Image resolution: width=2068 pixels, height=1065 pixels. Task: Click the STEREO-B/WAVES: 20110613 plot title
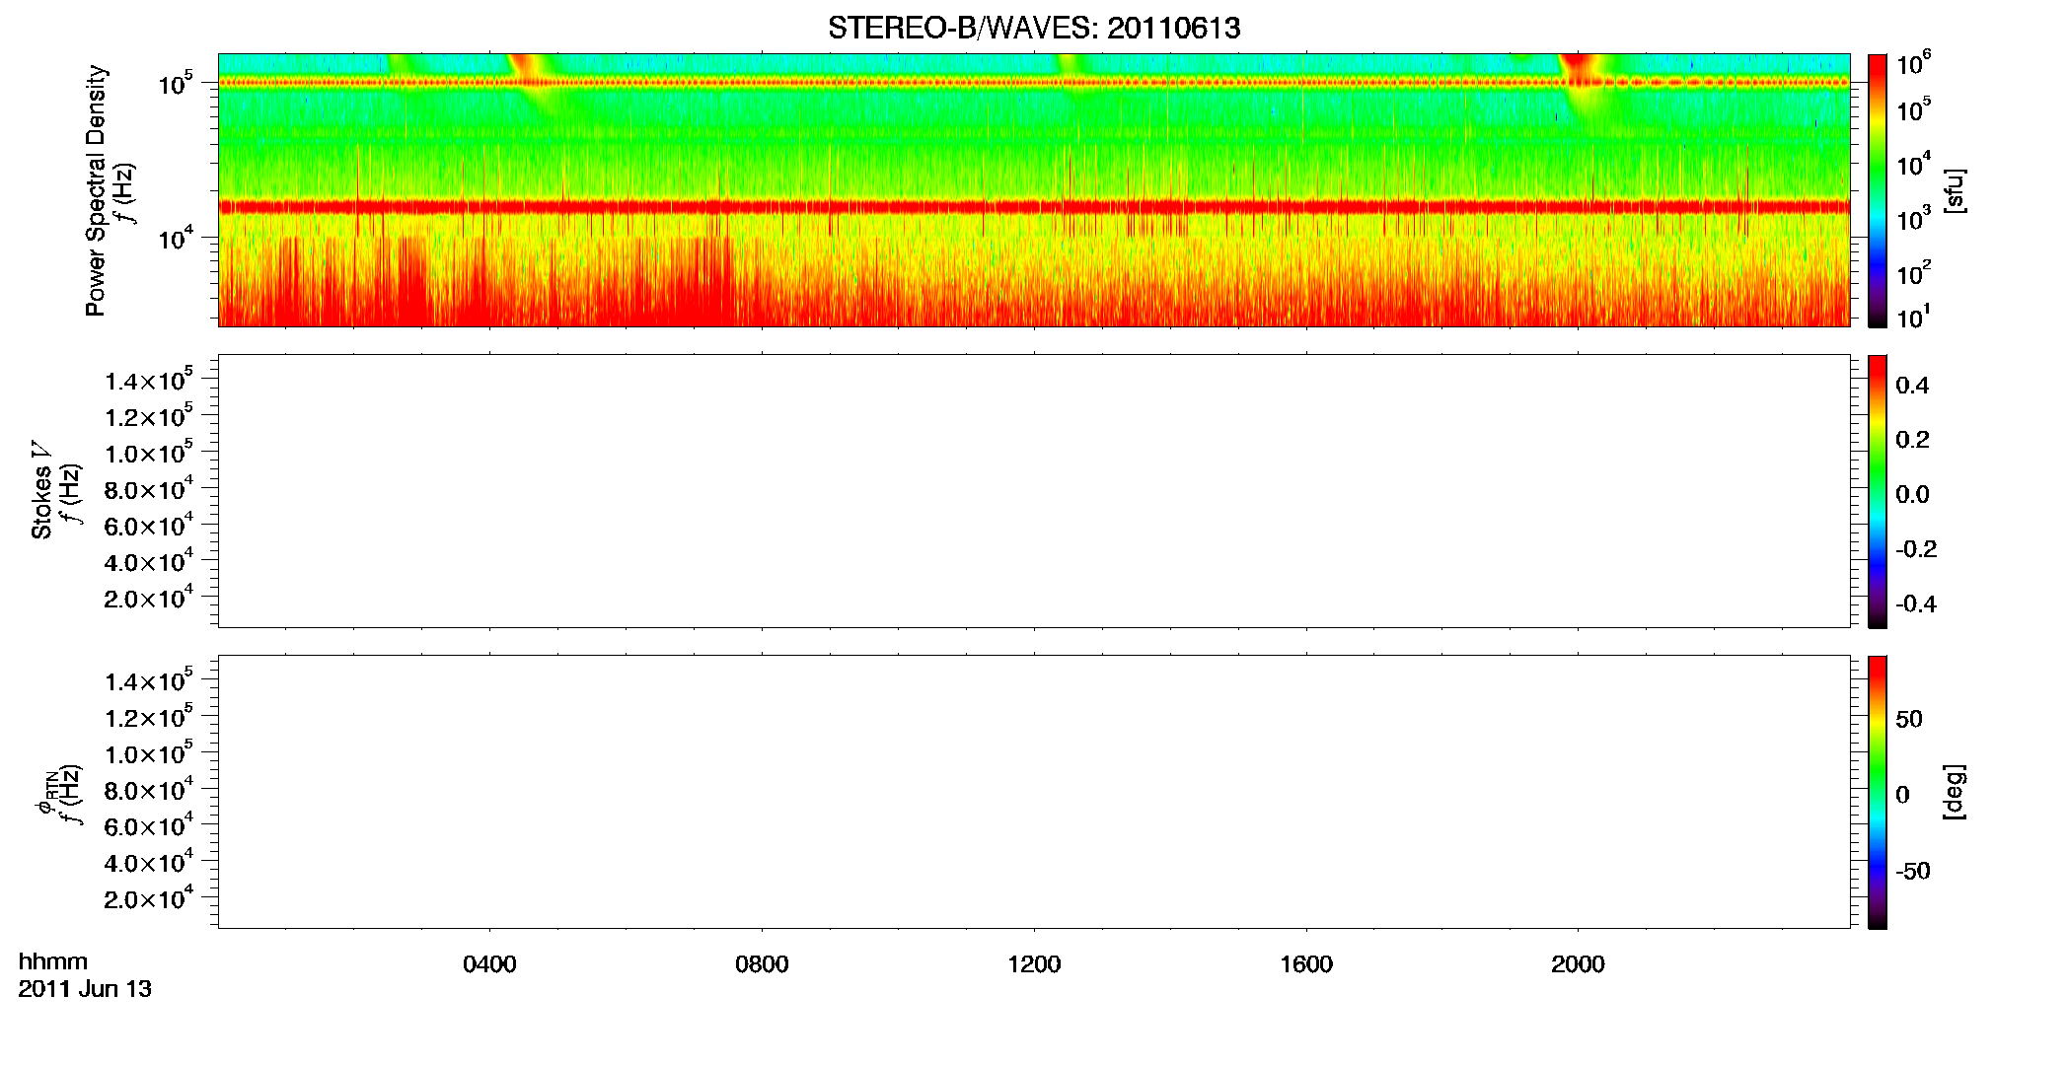(1034, 28)
